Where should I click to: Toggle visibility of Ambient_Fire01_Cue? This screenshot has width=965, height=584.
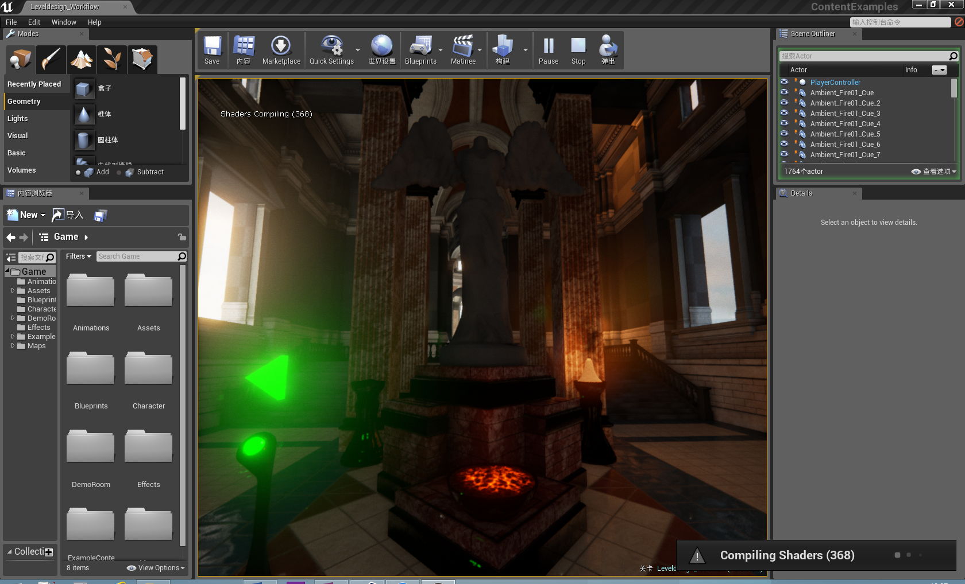pos(784,92)
